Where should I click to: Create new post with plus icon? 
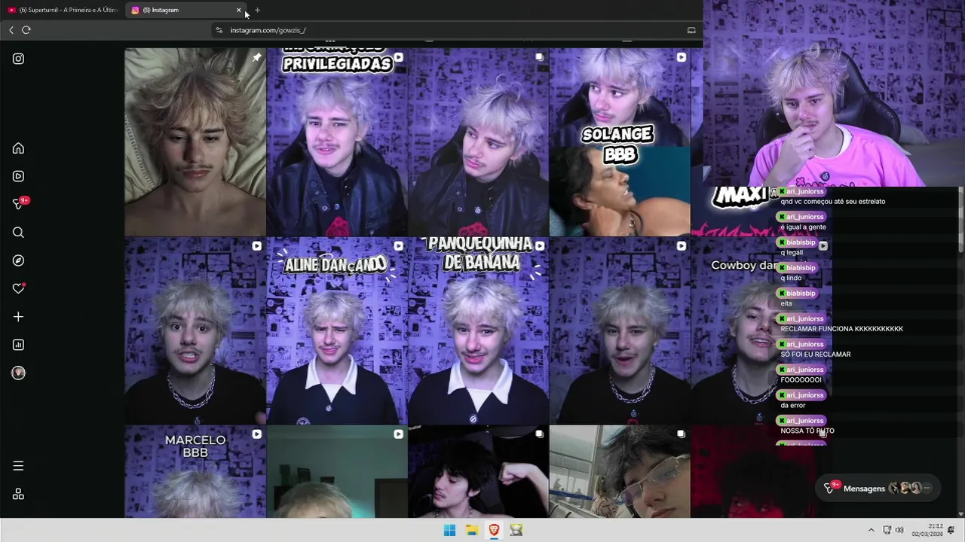[18, 317]
